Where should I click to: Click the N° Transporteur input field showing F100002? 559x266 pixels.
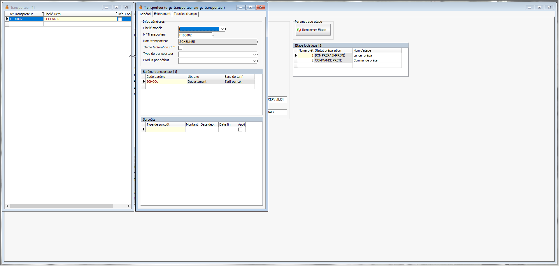click(195, 35)
